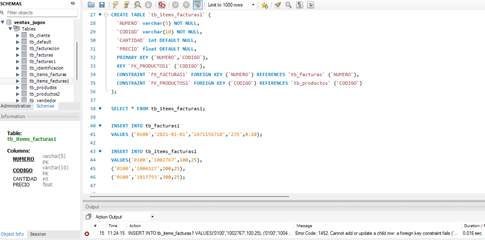Save the script to file
This screenshot has width=485, height=240.
pos(102,5)
